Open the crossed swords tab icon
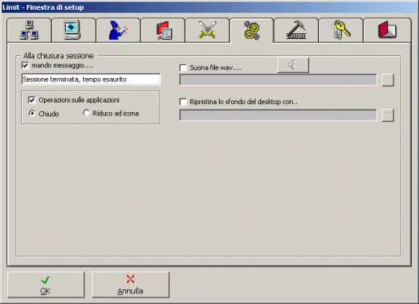 coord(207,30)
